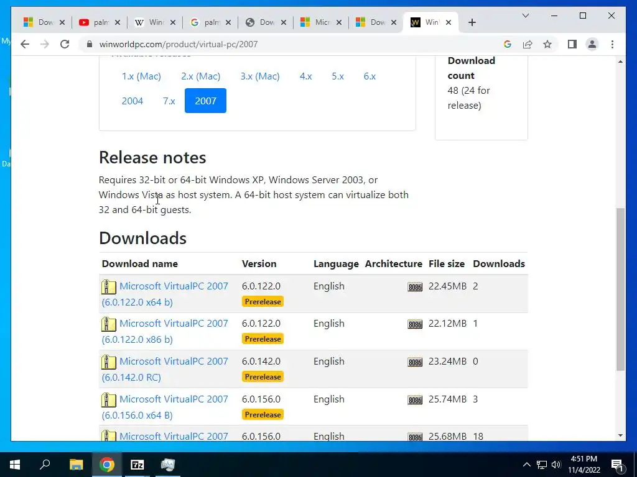The height and width of the screenshot is (477, 637).
Task: Click the page vertical scrollbar thumb
Action: 620,289
